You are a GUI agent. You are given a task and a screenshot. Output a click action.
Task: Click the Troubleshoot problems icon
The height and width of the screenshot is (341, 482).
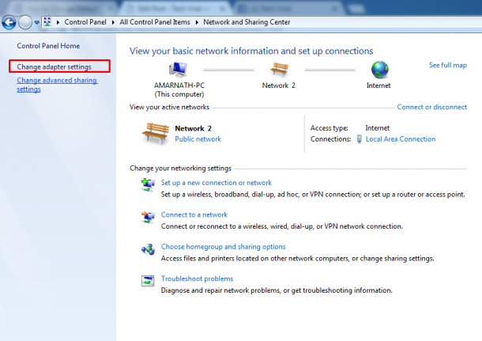148,282
